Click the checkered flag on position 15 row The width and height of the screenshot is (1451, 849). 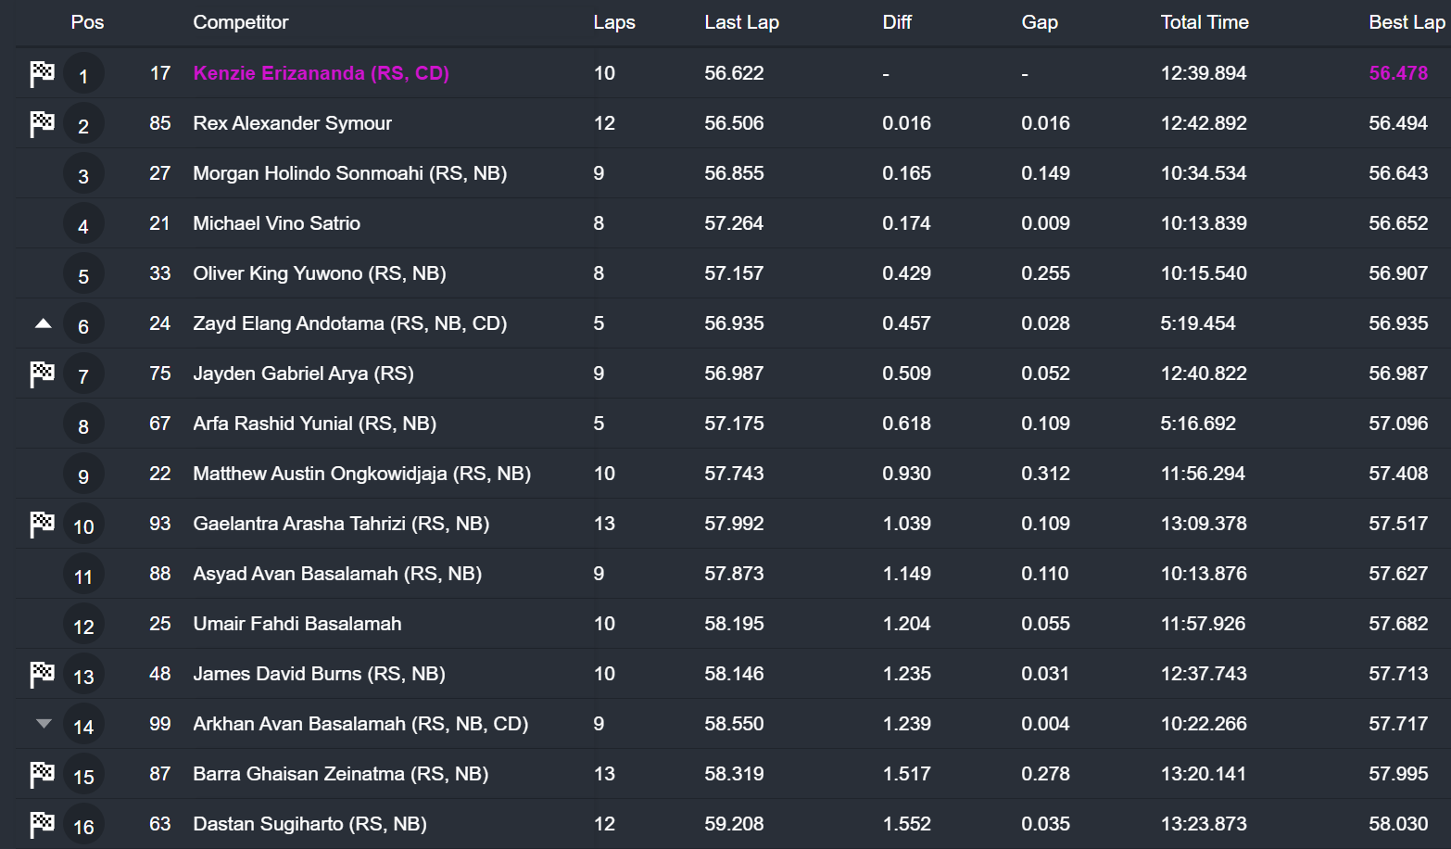pyautogui.click(x=42, y=774)
